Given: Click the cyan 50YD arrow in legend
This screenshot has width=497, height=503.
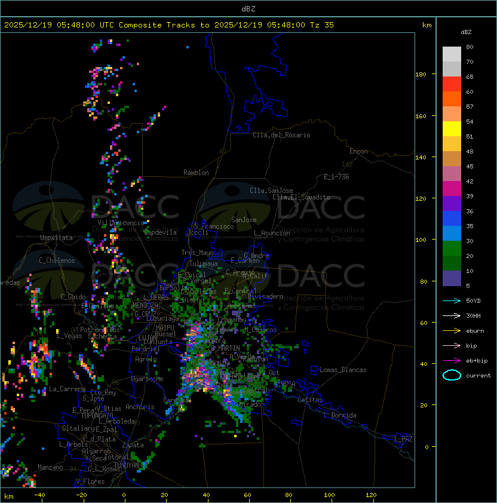Looking at the screenshot, I should [452, 301].
